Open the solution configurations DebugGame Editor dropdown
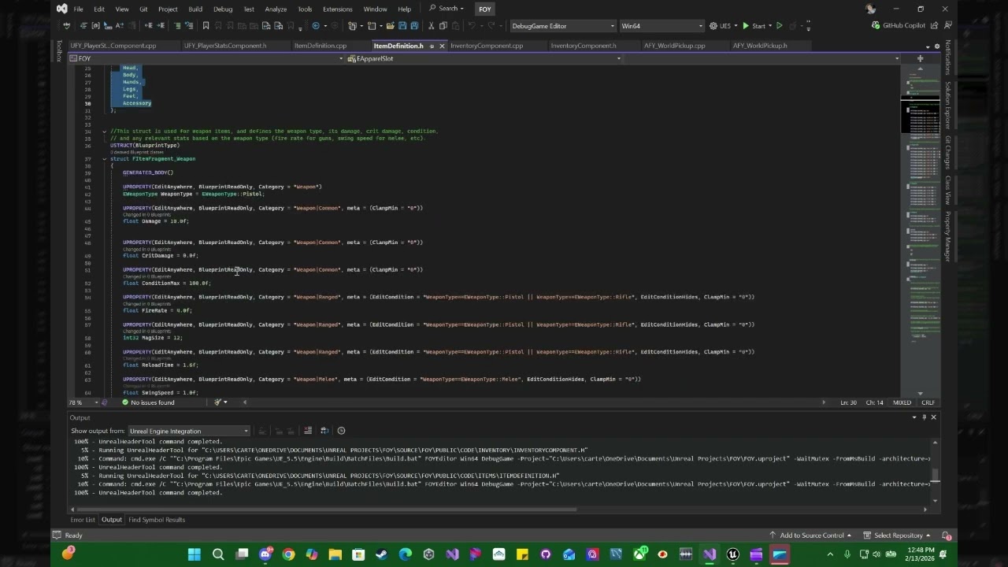This screenshot has width=1008, height=567. coord(563,26)
